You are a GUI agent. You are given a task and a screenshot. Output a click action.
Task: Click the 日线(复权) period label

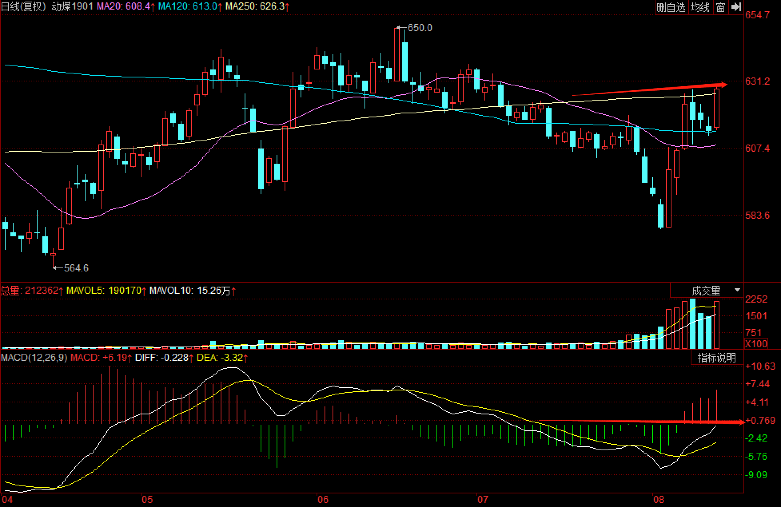tap(24, 6)
